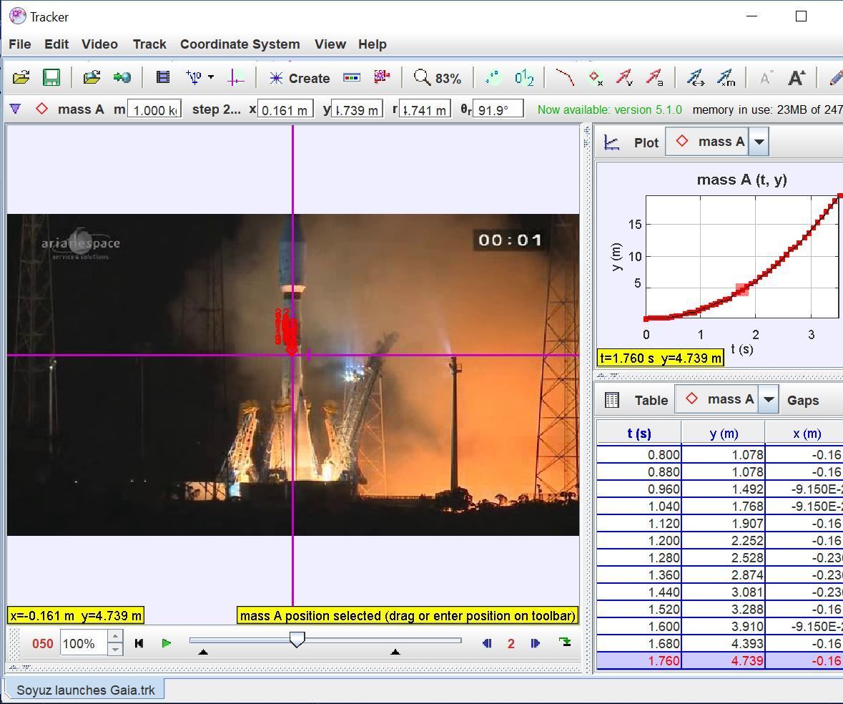Screen dimensions: 843x704
Task: Open the Coordinate System menu
Action: click(240, 44)
